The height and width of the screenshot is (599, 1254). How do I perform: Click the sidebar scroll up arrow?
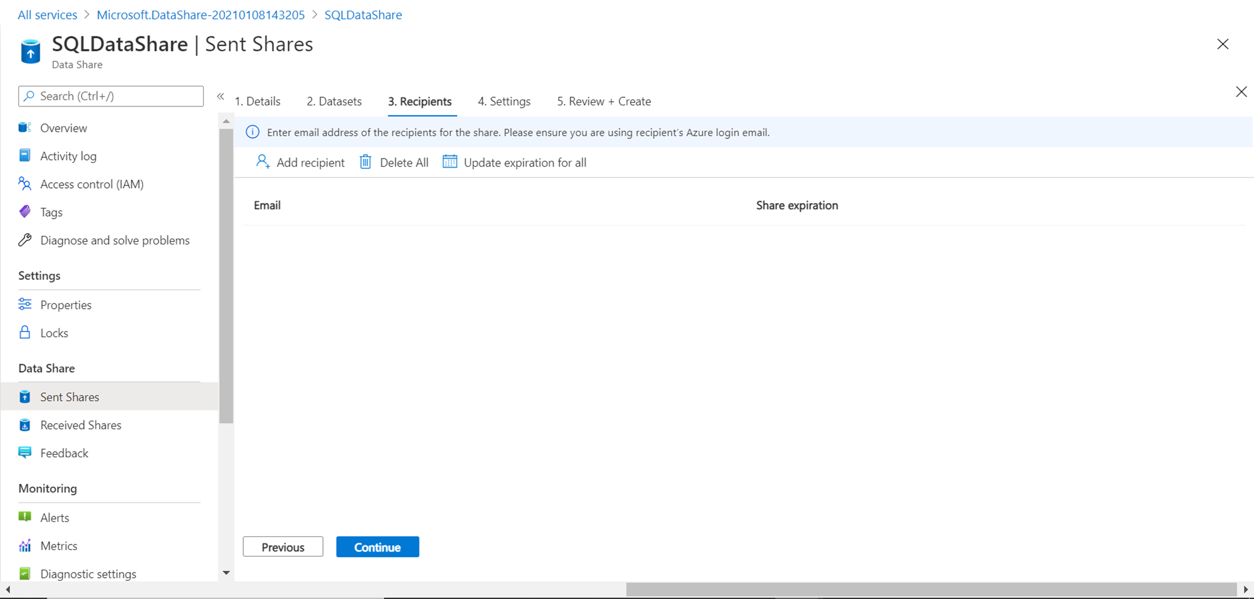tap(226, 121)
